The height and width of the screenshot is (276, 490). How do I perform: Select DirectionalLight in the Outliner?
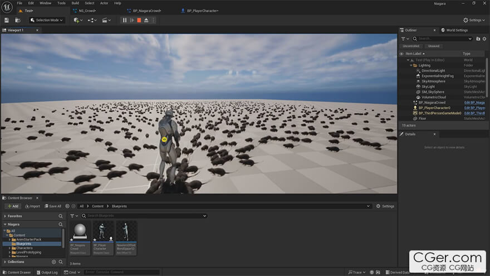click(433, 71)
